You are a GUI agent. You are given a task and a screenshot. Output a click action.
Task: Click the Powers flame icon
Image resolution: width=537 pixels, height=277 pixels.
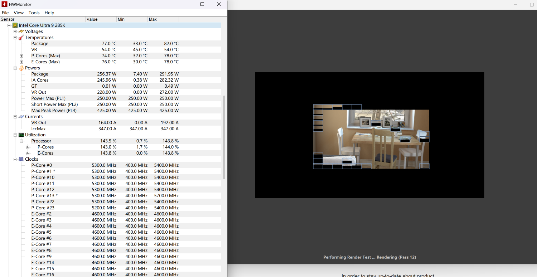(x=21, y=68)
